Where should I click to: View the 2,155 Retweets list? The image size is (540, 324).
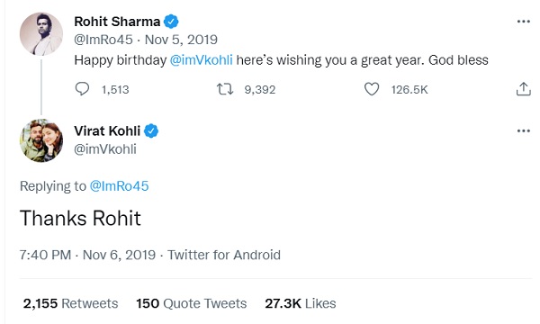[70, 303]
